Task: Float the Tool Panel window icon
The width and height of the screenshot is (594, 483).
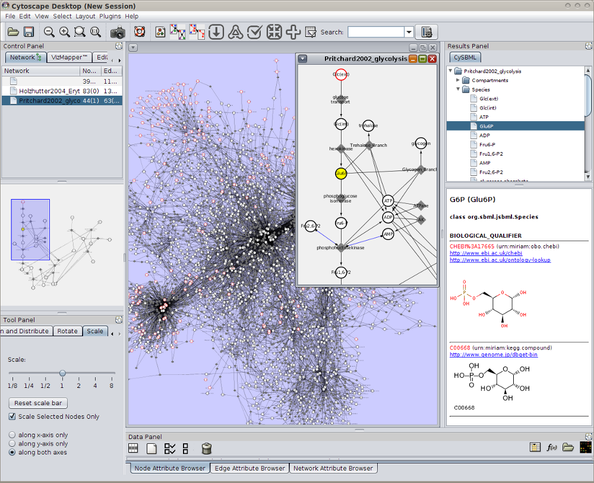Action: coord(119,320)
